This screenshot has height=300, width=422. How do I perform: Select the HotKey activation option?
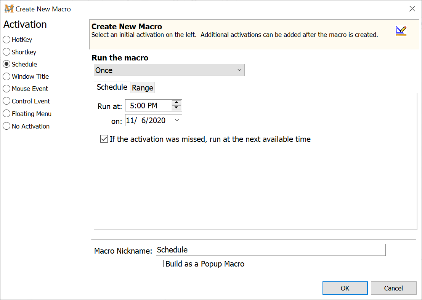[x=6, y=40]
